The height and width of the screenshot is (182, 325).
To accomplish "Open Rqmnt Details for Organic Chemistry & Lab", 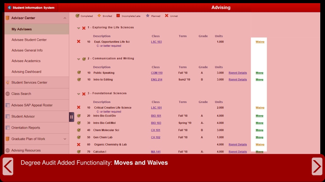I will [238, 144].
